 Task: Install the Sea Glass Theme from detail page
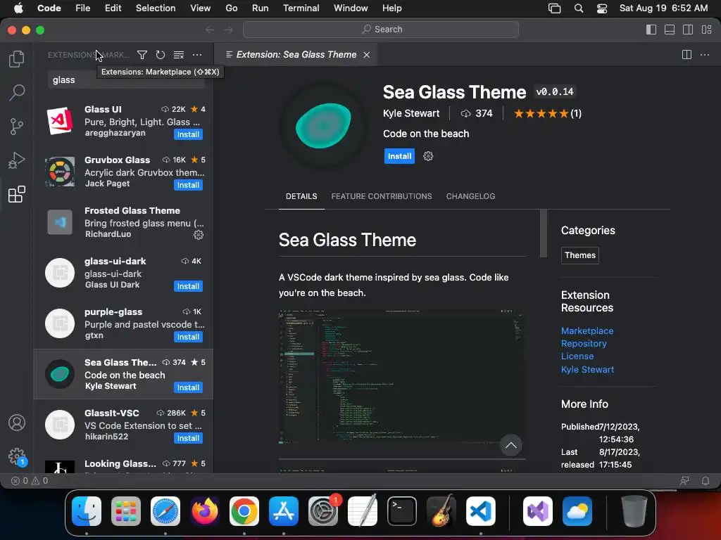(x=399, y=156)
